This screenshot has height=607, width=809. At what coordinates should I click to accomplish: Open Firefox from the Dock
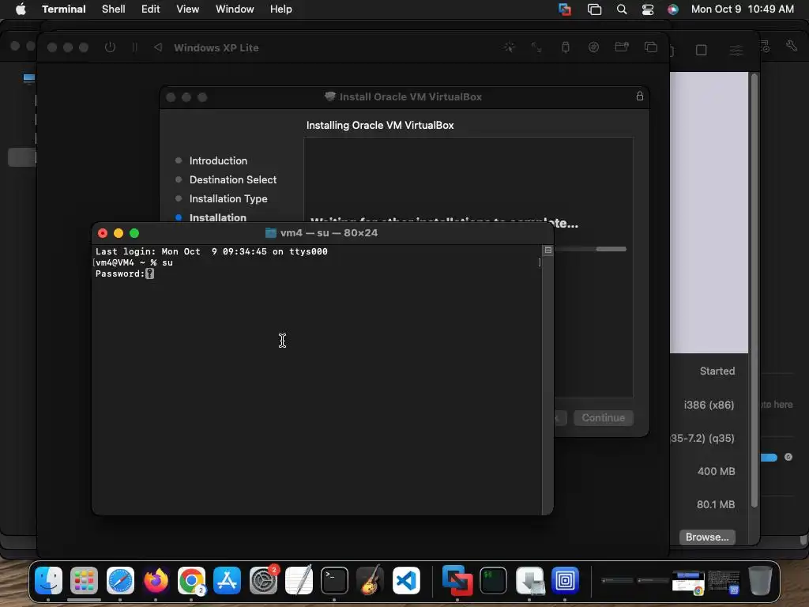tap(156, 580)
